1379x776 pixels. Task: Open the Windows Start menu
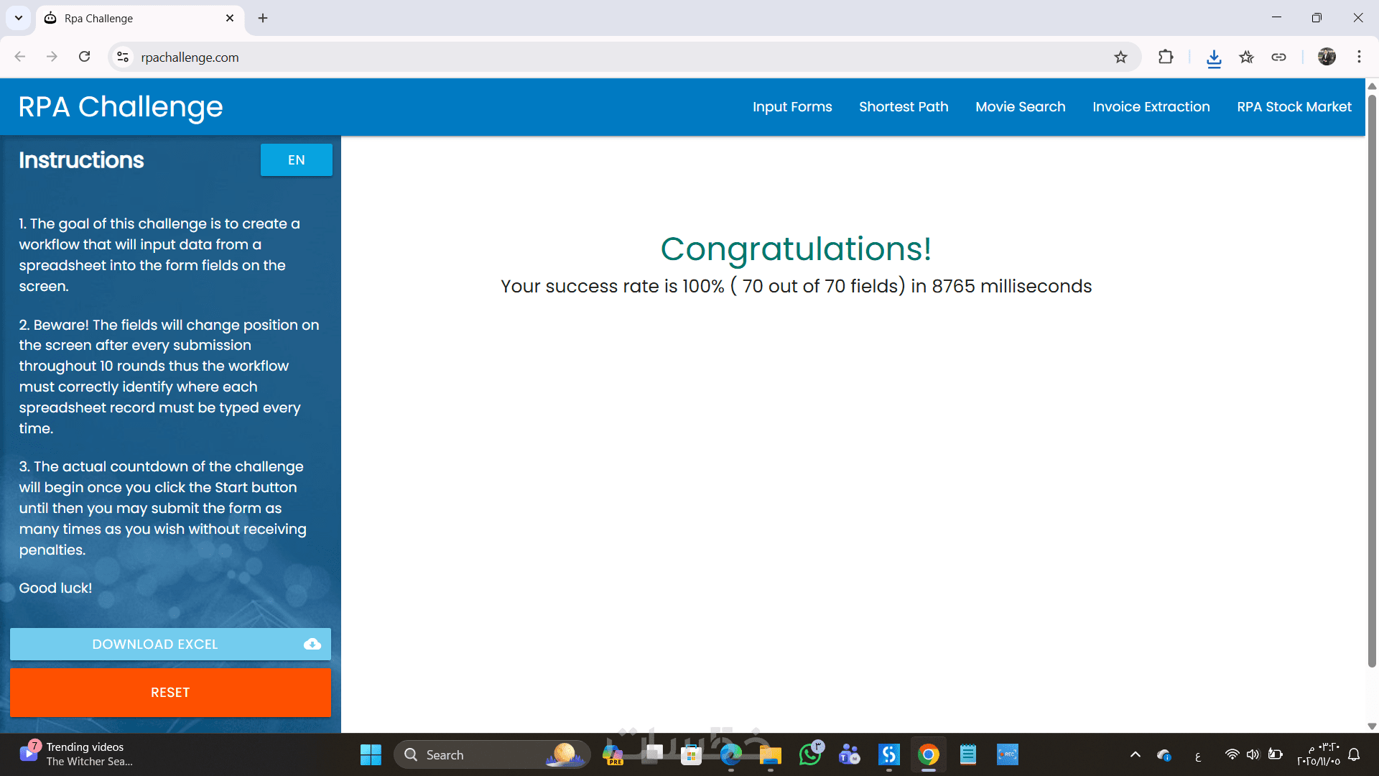(x=371, y=754)
